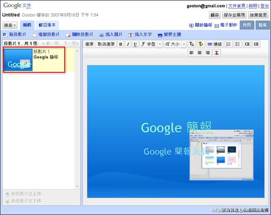Image resolution: width=271 pixels, height=215 pixels.
Task: Click the decrease indent icon
Action: point(247,44)
